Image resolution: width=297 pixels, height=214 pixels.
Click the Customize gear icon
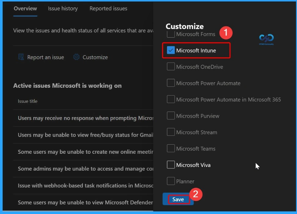click(76, 57)
